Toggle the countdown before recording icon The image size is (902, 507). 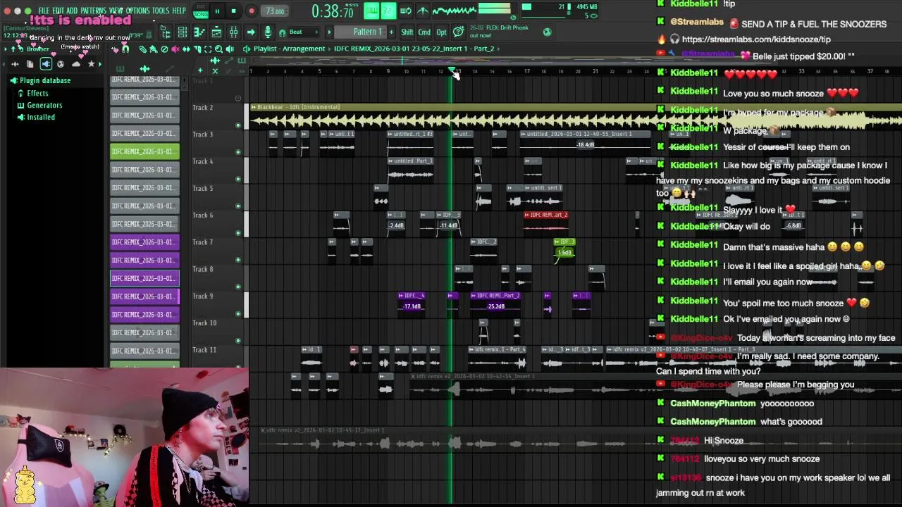[x=388, y=11]
